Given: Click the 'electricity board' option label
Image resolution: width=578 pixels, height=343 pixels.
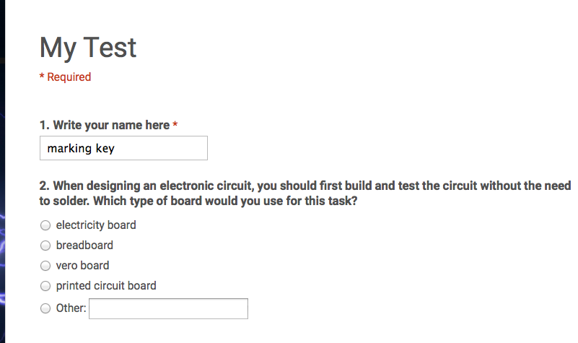Looking at the screenshot, I should 96,225.
